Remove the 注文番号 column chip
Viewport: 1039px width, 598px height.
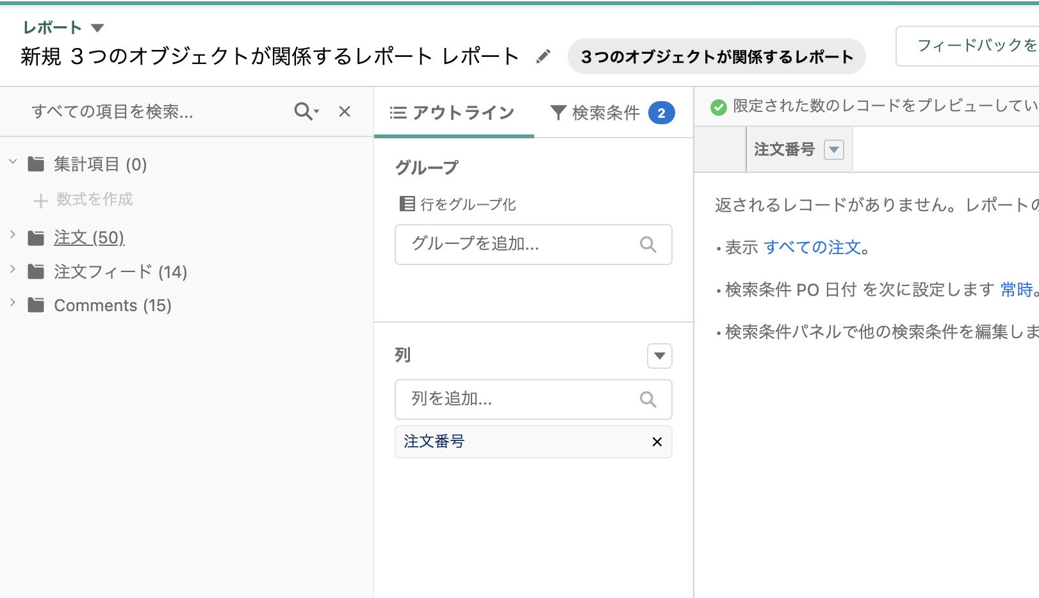656,442
